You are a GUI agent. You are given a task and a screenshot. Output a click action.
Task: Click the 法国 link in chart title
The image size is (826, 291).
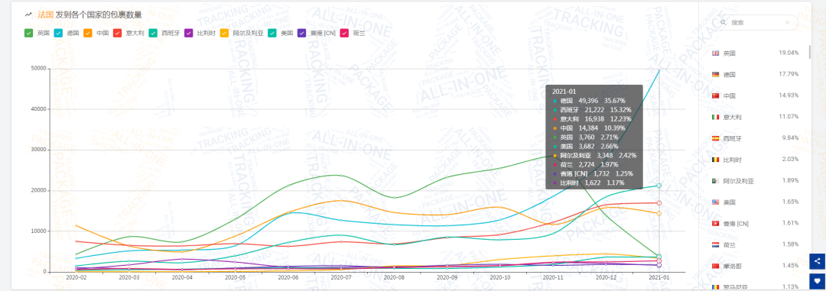45,15
